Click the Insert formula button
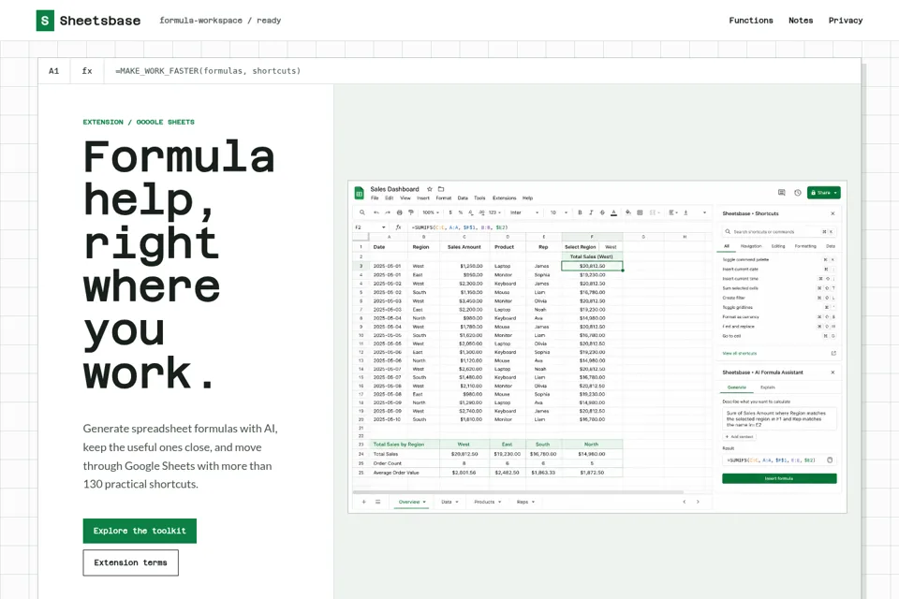The height and width of the screenshot is (599, 899). [x=779, y=478]
